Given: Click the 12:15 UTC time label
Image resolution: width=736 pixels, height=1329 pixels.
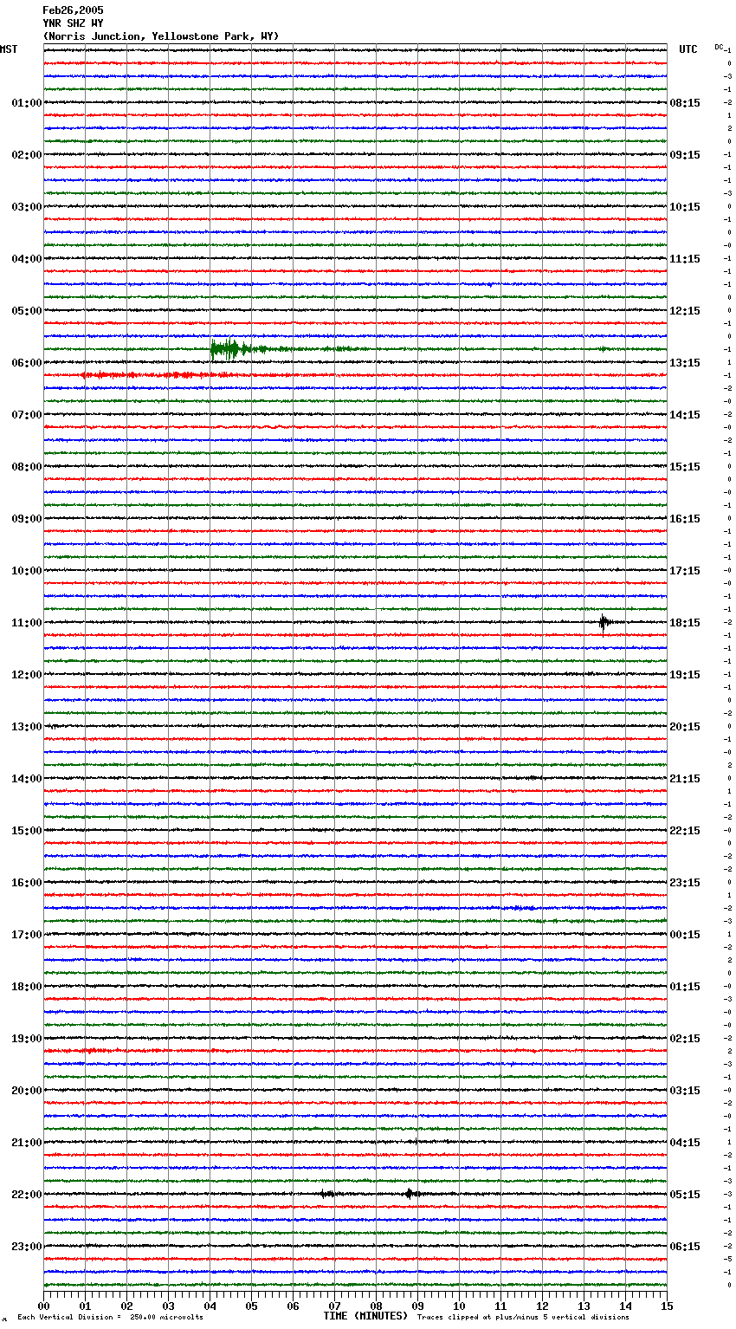Looking at the screenshot, I should coord(685,311).
